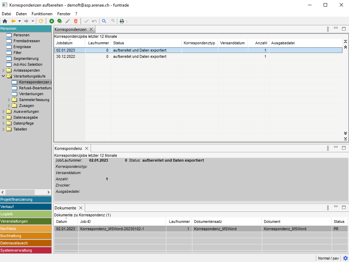Switch to the Buchhaltung module
349x262 pixels.
click(26, 236)
